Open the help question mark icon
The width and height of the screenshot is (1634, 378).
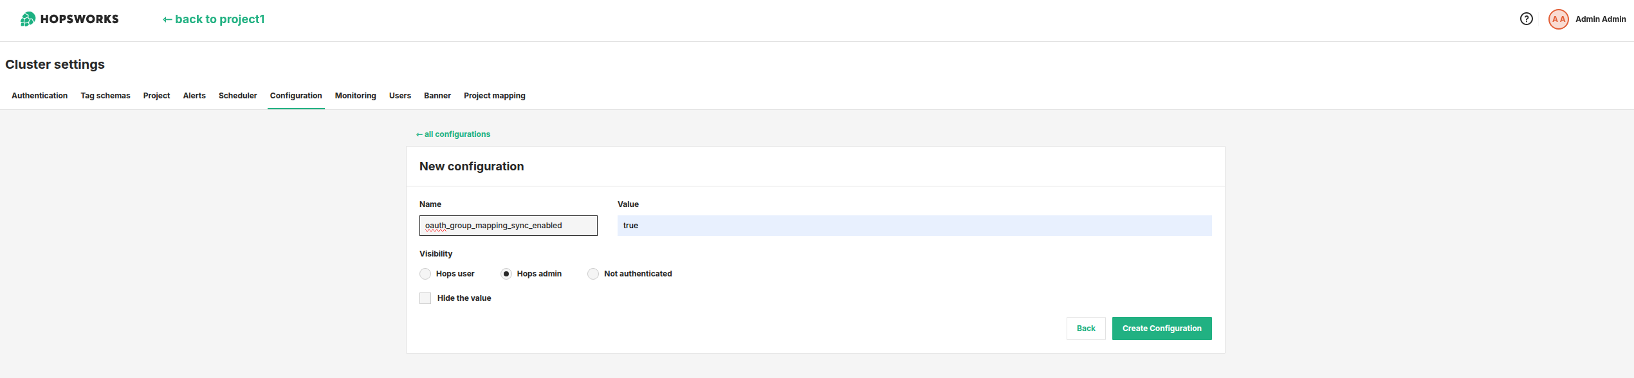click(x=1526, y=19)
